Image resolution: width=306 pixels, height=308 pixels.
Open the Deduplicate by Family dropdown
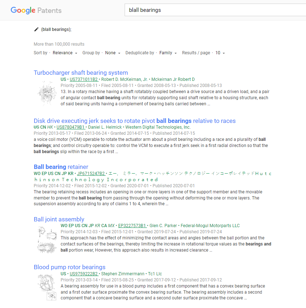point(166,52)
